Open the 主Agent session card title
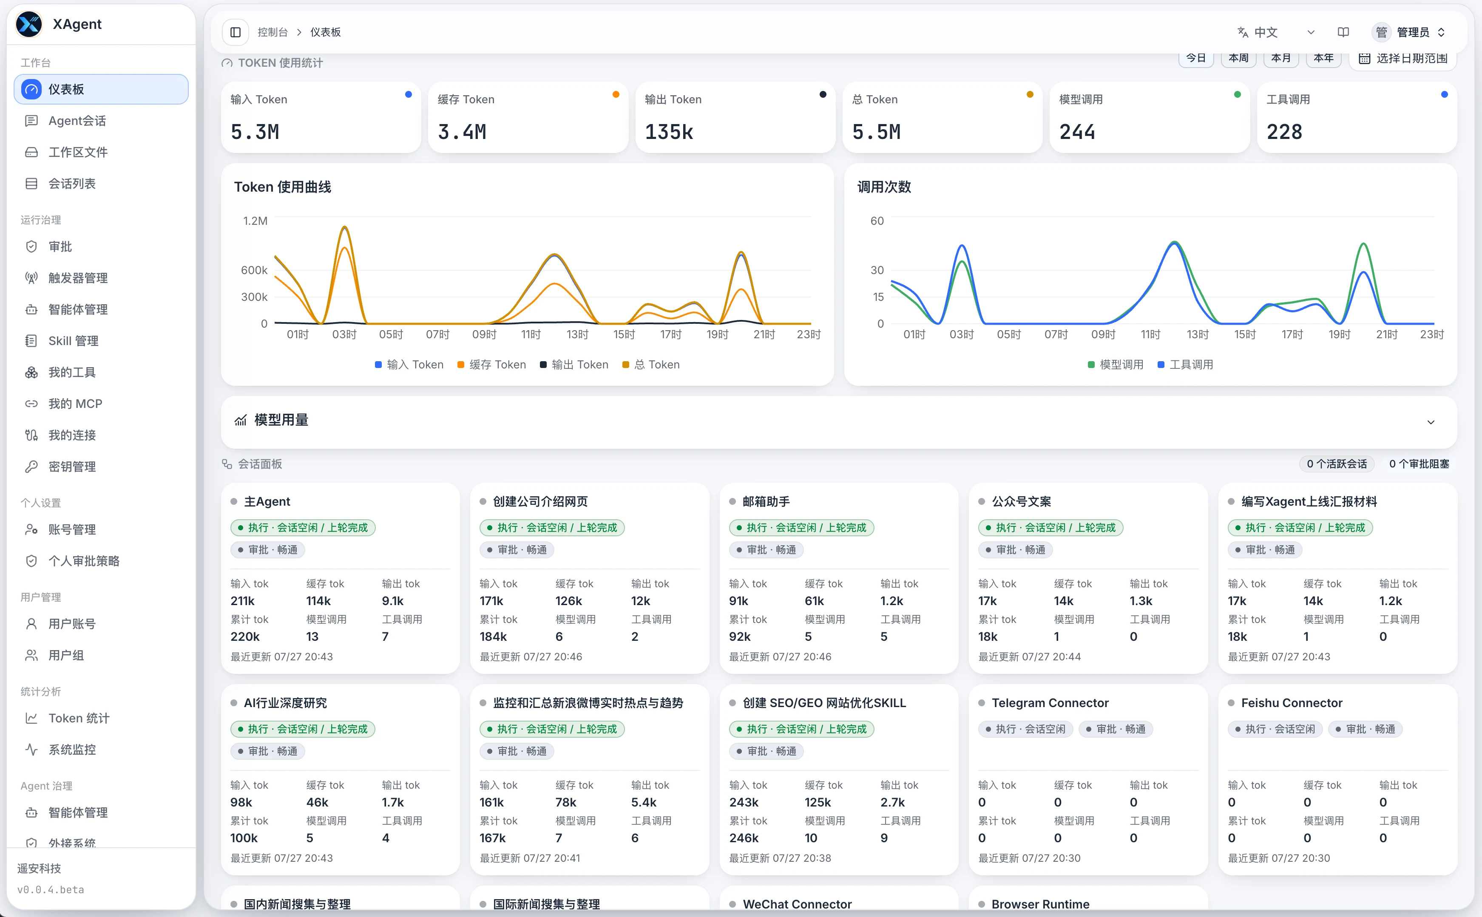 (x=267, y=501)
